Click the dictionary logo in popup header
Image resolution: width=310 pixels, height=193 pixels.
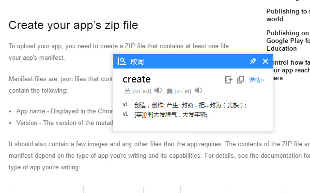click(122, 61)
